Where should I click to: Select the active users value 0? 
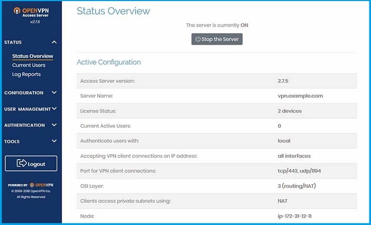279,126
